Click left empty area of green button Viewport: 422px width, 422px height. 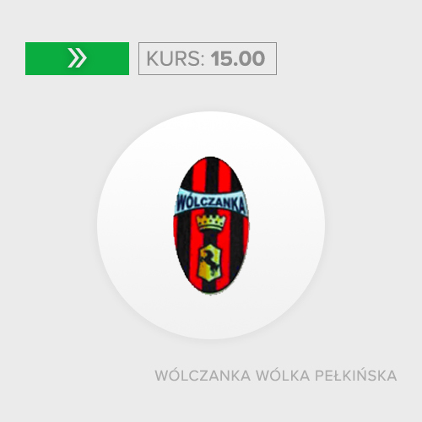click(x=45, y=58)
